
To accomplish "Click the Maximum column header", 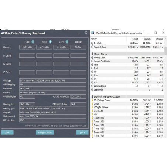I will 159,39.
